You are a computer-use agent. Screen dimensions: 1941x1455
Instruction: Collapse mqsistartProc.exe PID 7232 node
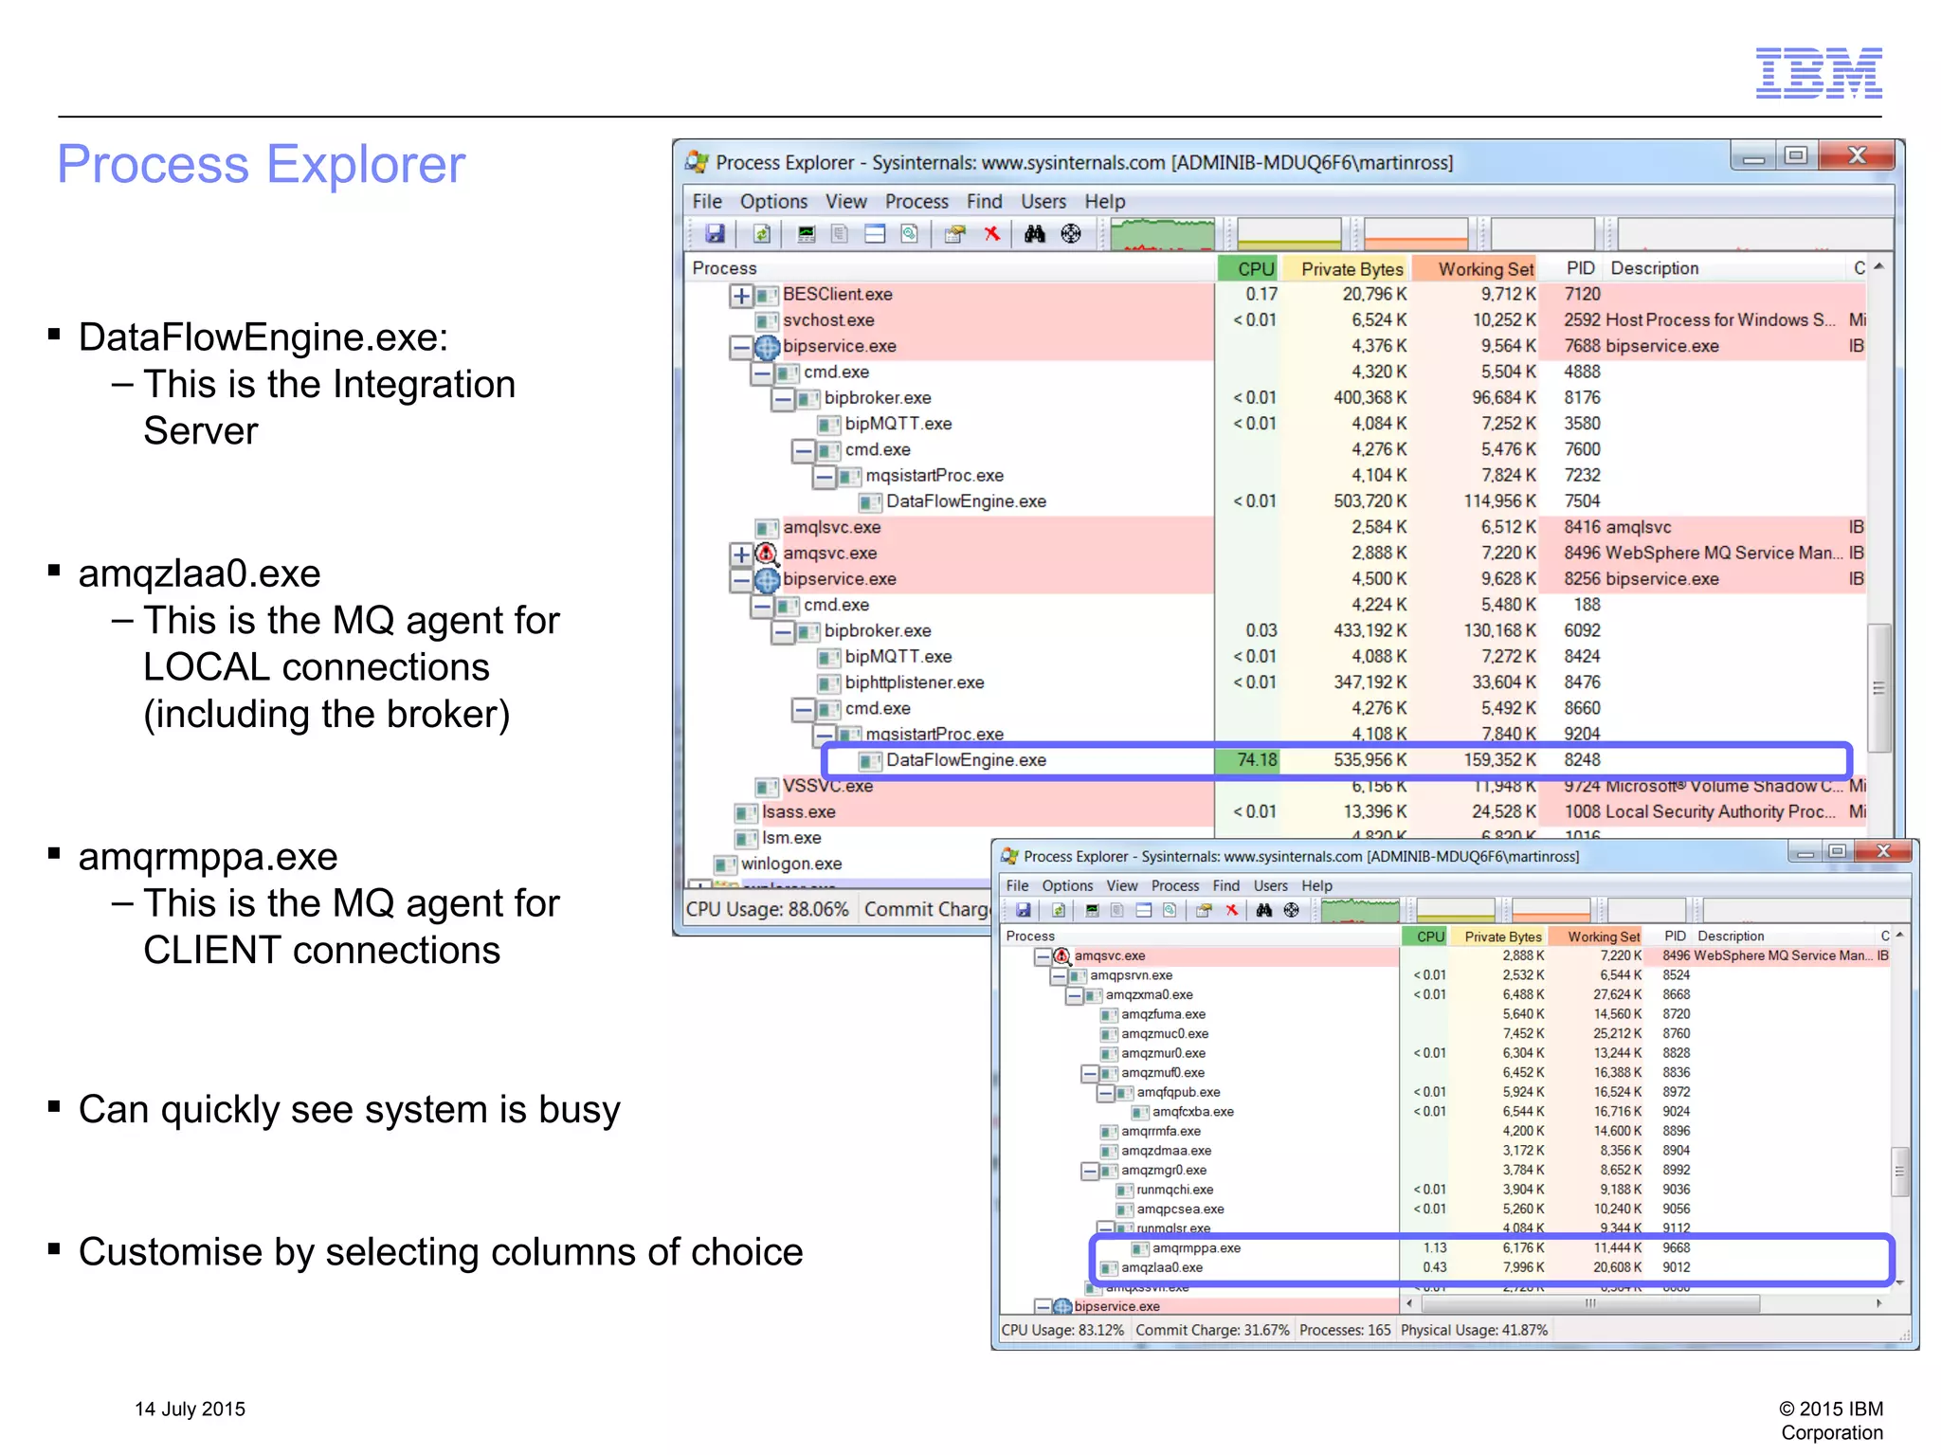click(825, 477)
